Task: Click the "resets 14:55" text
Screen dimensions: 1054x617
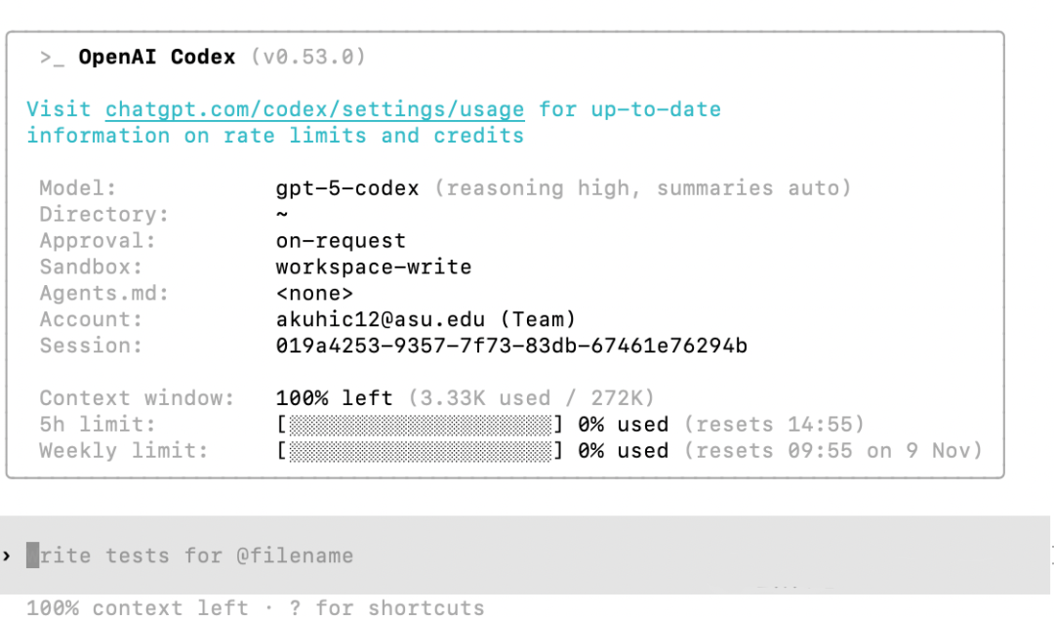Action: tap(774, 425)
